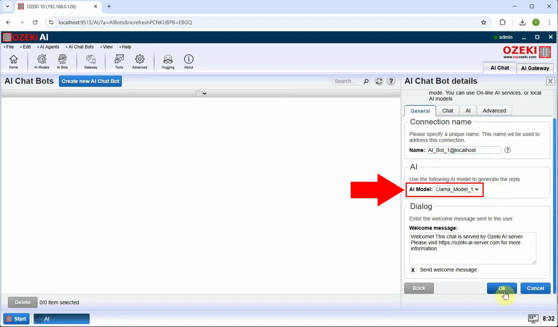The image size is (558, 327).
Task: Click the keyboard icon in the taskbar
Action: pos(533,318)
